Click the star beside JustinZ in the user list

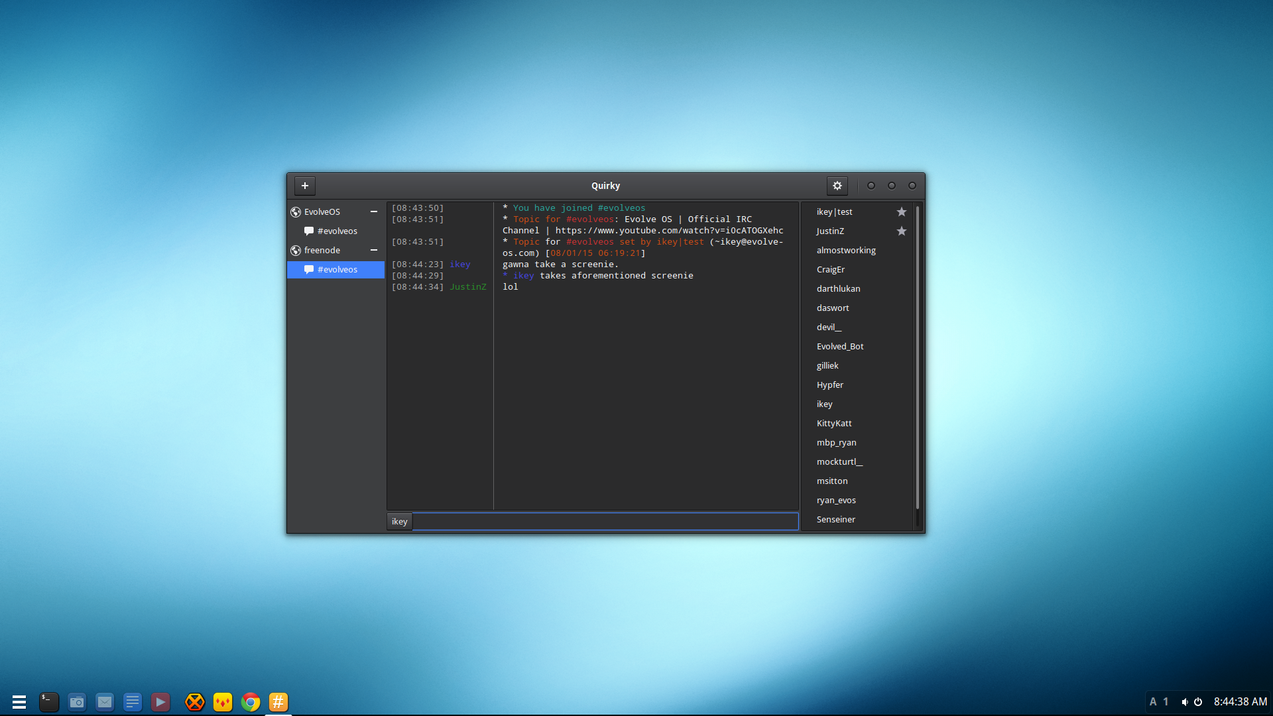[902, 231]
